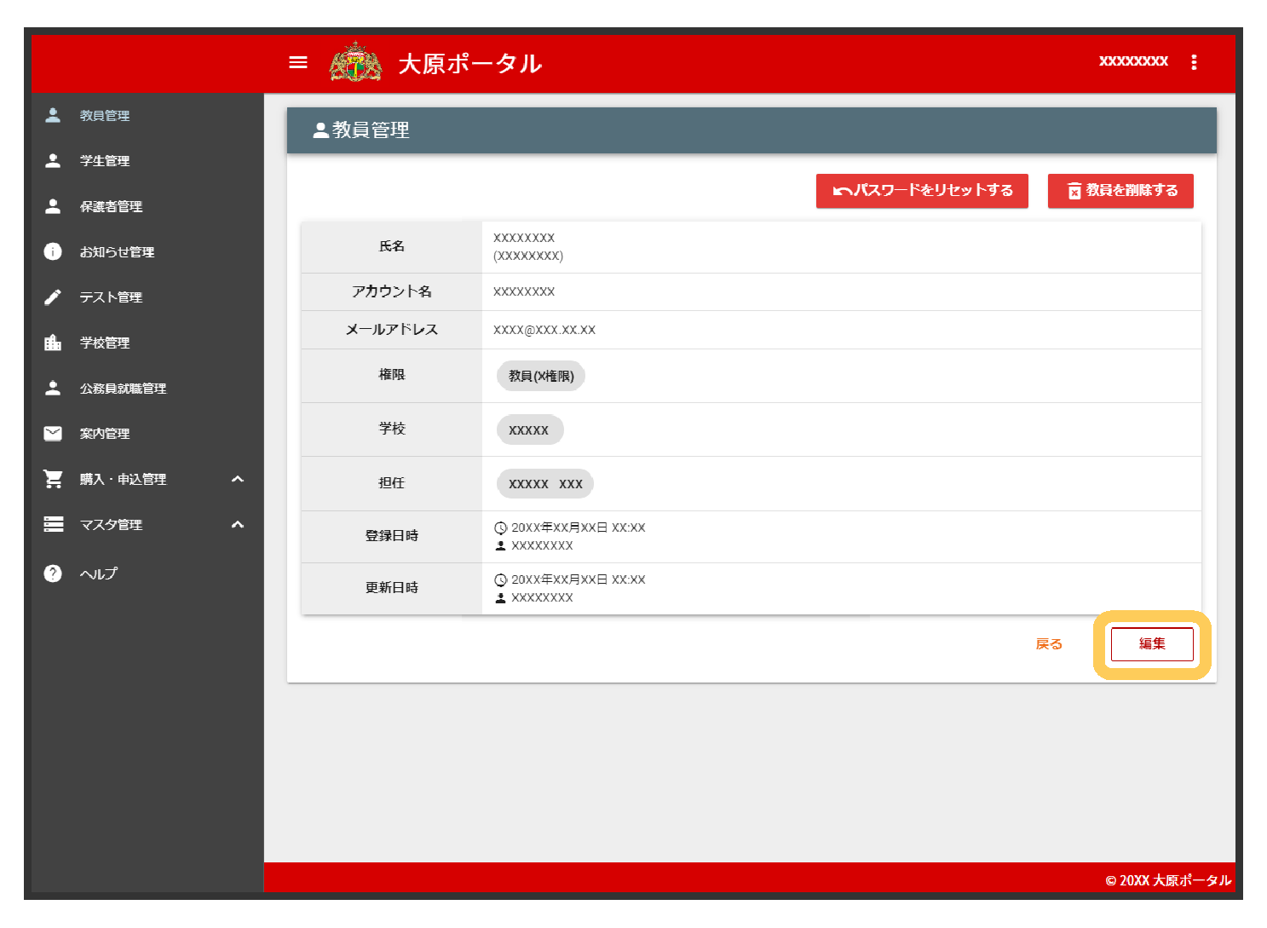Open 教員管理 in the sidebar

[105, 115]
